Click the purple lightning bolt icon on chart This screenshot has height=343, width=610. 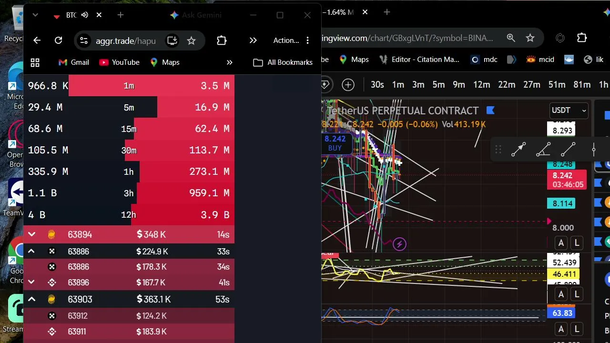pos(399,244)
